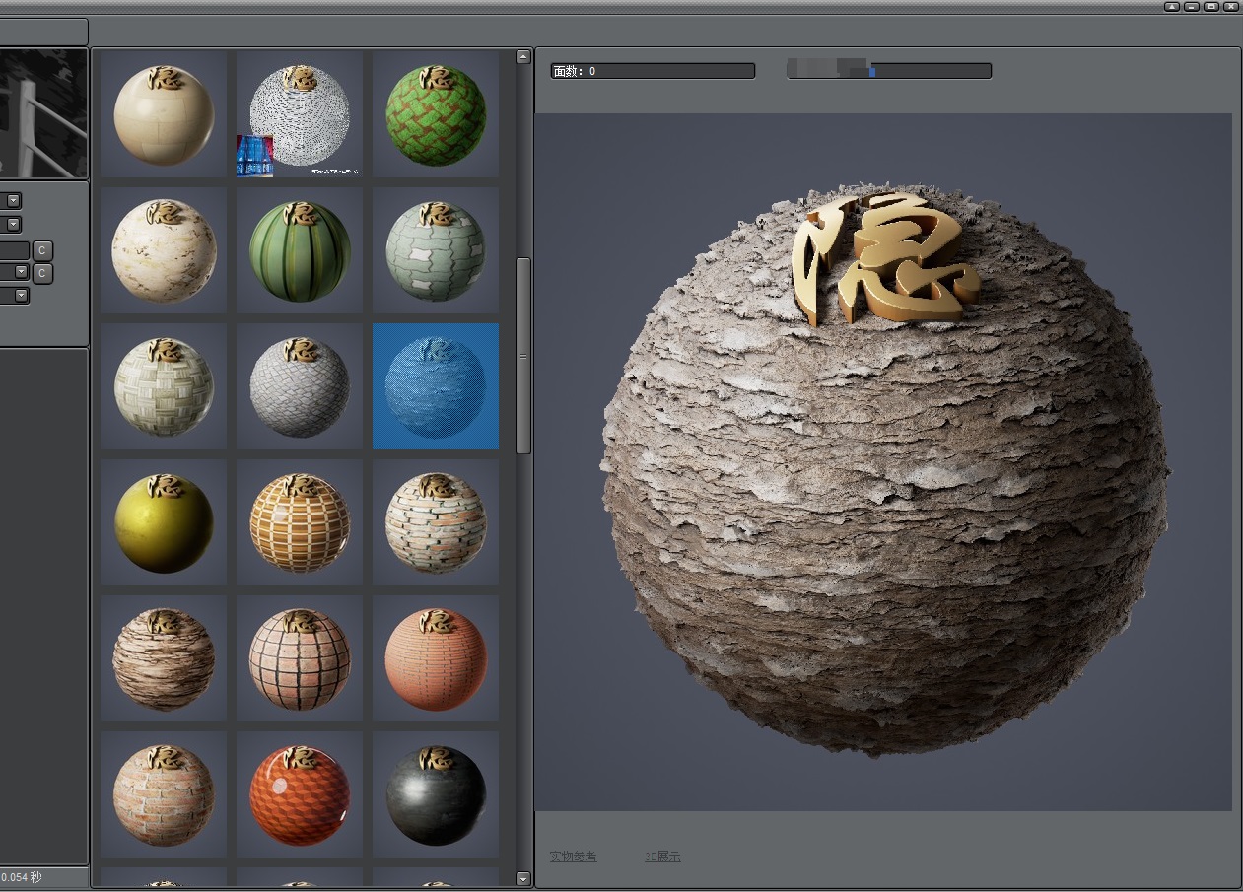Open the dropdown just above the text field

point(13,225)
